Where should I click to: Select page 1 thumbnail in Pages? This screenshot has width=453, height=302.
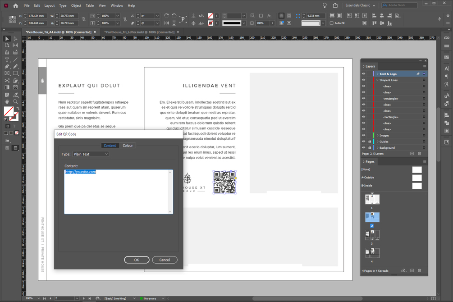coord(372,199)
